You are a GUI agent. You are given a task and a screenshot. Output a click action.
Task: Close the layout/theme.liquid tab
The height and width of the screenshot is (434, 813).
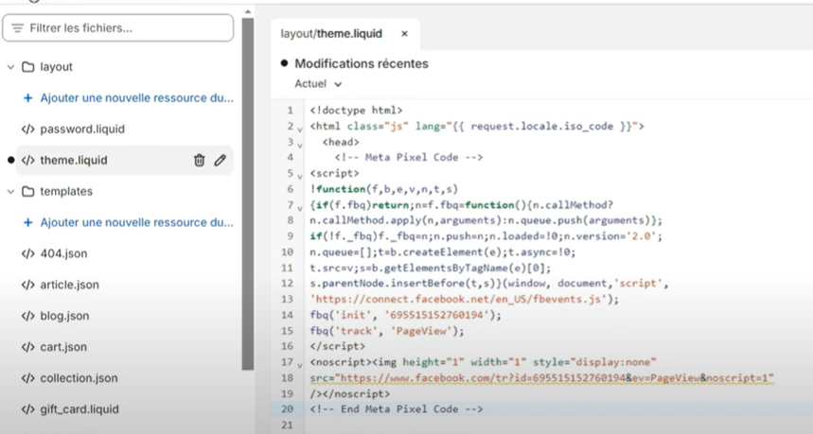(404, 34)
